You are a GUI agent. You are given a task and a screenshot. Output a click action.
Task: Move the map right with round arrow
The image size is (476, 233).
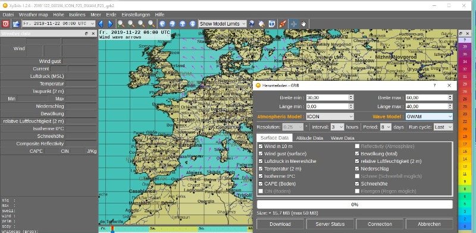pos(173,24)
